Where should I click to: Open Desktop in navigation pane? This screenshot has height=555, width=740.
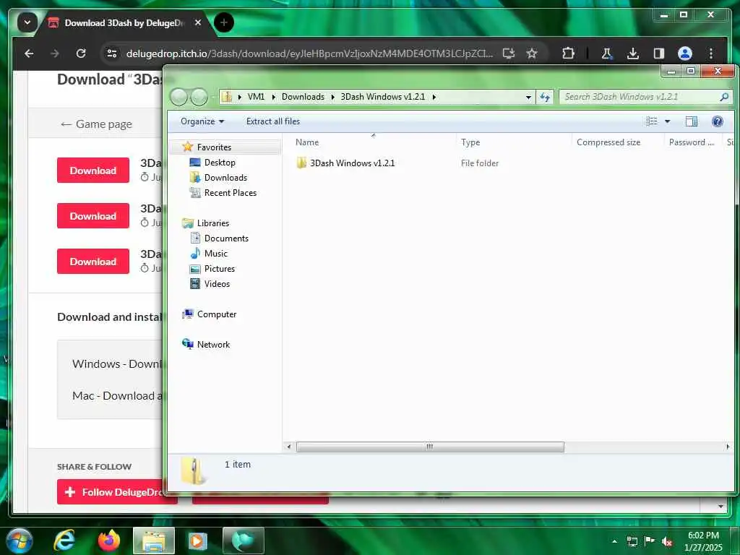tap(220, 163)
